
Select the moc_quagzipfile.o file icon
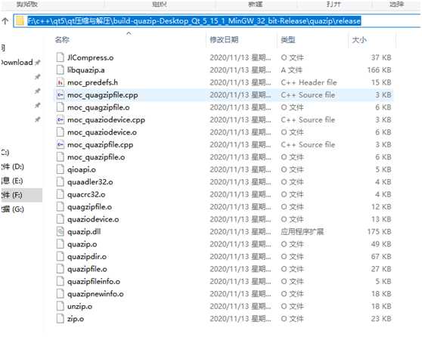click(x=61, y=107)
